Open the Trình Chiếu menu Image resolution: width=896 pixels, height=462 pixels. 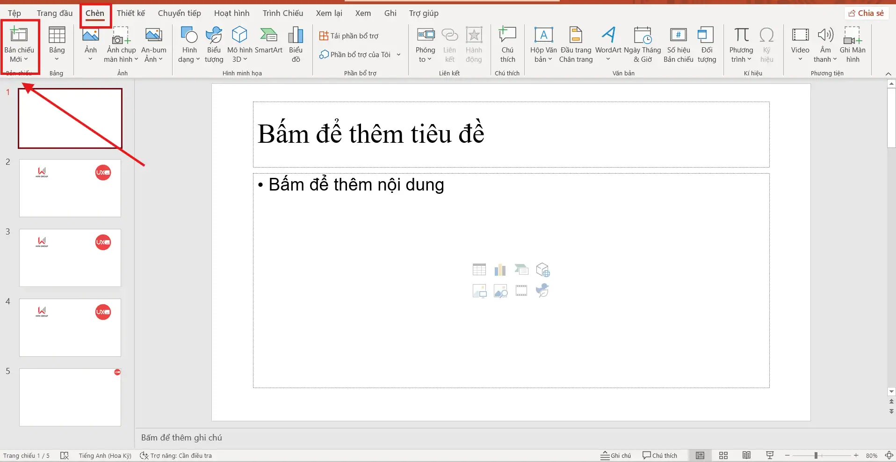[x=282, y=13]
